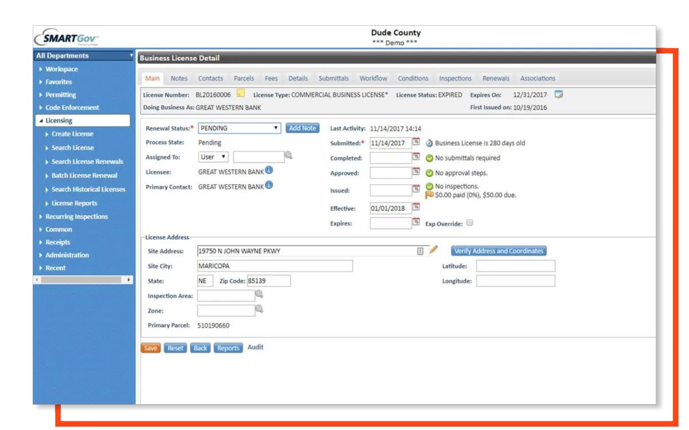Switch to the Inspections tab
The image size is (689, 430).
click(x=455, y=79)
